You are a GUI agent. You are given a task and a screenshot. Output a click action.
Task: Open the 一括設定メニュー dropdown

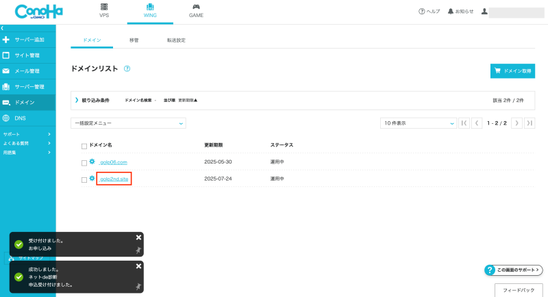point(128,123)
